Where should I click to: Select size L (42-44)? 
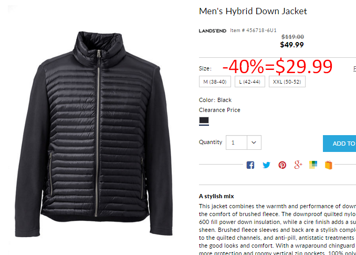click(250, 81)
